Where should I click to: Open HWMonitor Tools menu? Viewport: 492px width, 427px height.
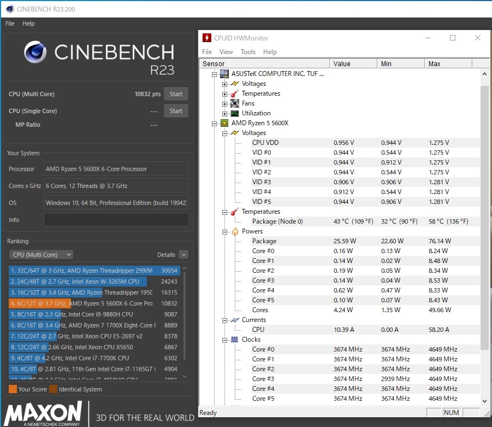tap(248, 52)
